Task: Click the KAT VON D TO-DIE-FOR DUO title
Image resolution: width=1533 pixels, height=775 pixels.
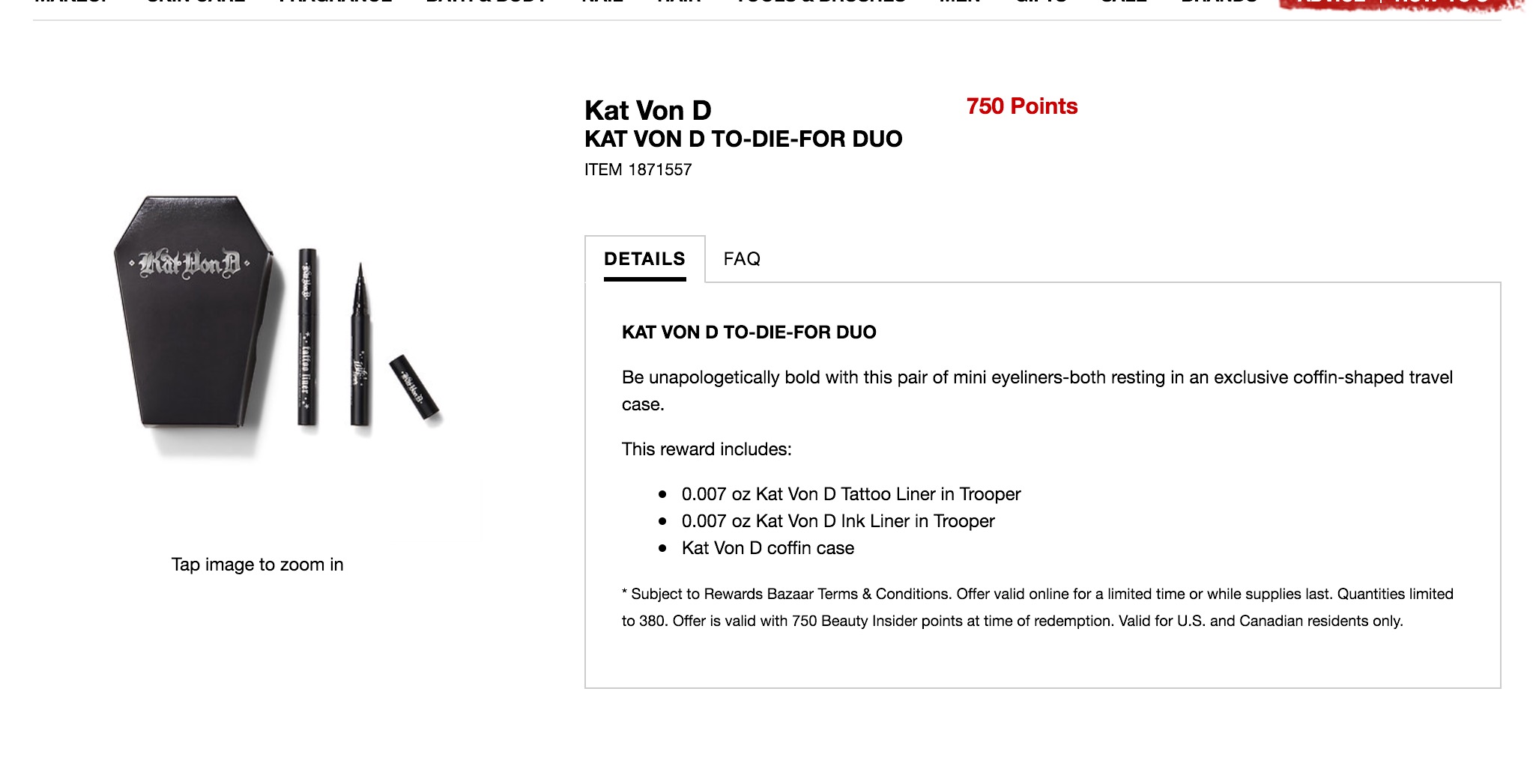Action: [743, 139]
